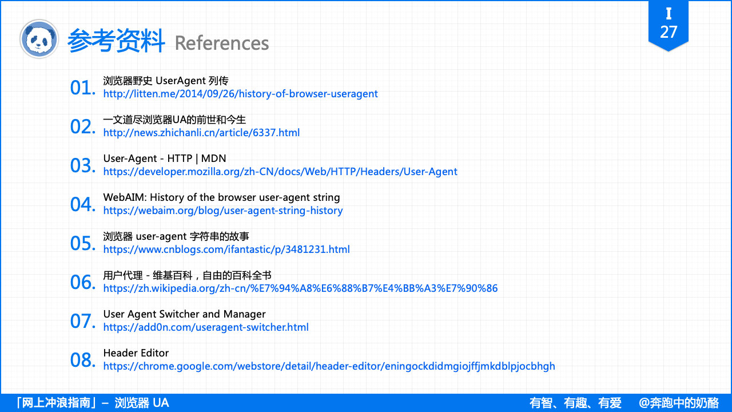Image resolution: width=732 pixels, height=412 pixels.
Task: Click the number "05."
Action: click(82, 243)
